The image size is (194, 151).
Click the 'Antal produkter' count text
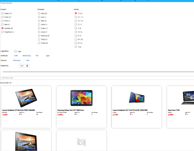(x=6, y=83)
